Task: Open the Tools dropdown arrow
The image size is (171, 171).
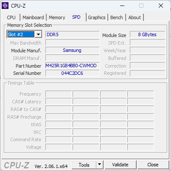Action: (x=100, y=165)
